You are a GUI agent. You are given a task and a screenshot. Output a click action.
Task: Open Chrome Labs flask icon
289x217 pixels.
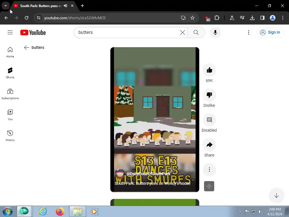232,18
